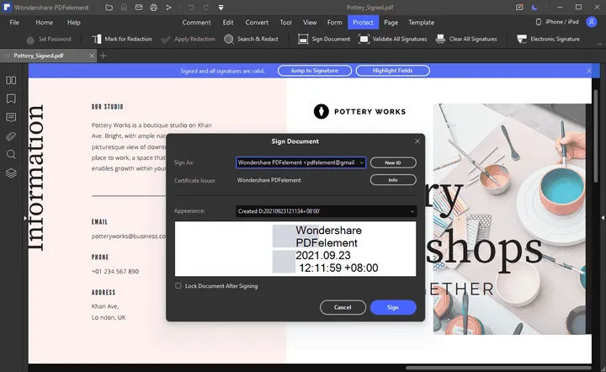606x372 pixels.
Task: Open the thumbnails panel in sidebar
Action: (x=11, y=81)
